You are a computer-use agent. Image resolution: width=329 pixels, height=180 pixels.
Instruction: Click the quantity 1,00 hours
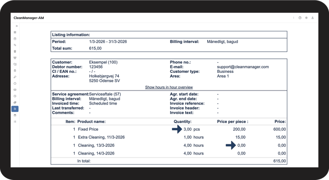pyautogui.click(x=193, y=137)
